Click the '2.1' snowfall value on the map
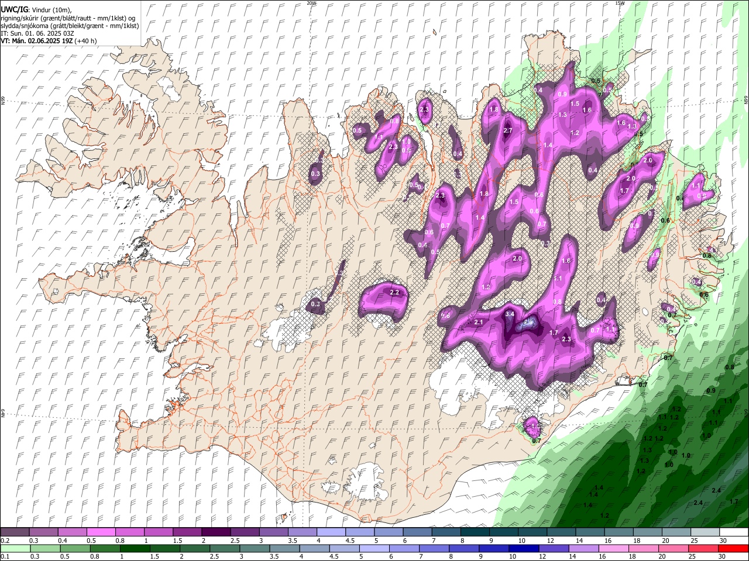The width and height of the screenshot is (749, 561). pyautogui.click(x=479, y=322)
